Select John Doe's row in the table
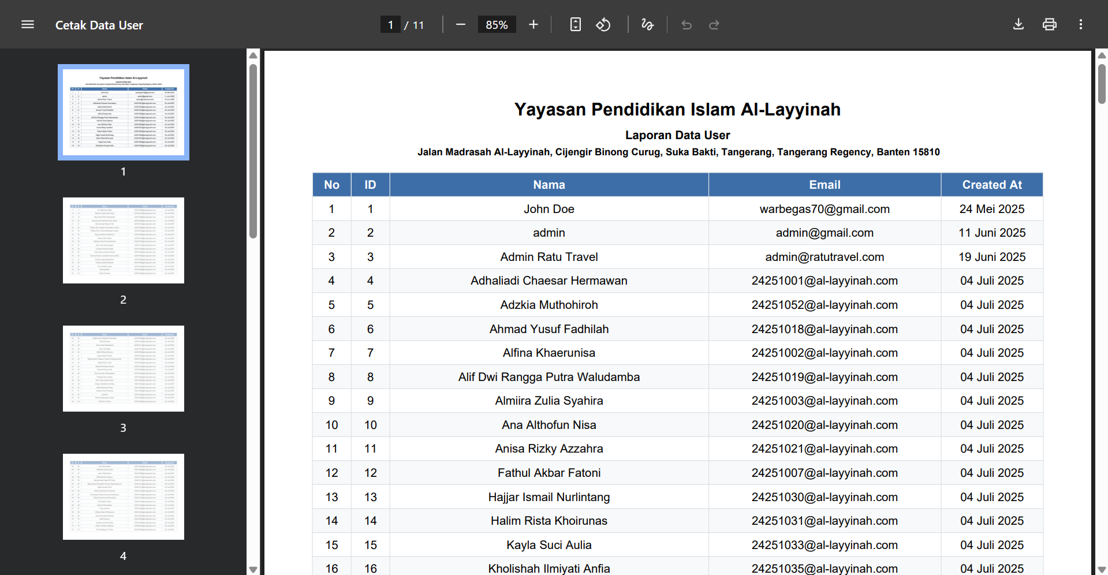The width and height of the screenshot is (1108, 575). pos(549,208)
